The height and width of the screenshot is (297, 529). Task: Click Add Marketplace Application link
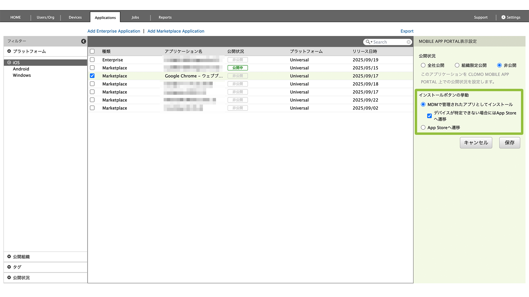pyautogui.click(x=176, y=31)
